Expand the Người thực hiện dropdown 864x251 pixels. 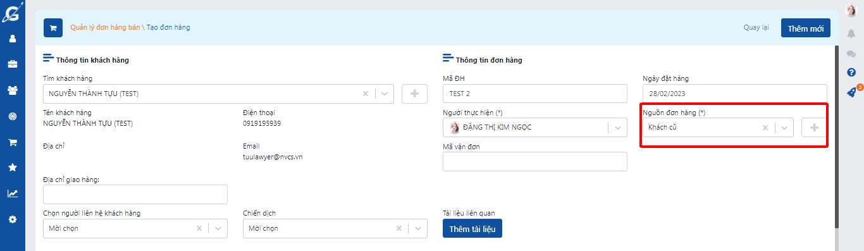pos(618,127)
